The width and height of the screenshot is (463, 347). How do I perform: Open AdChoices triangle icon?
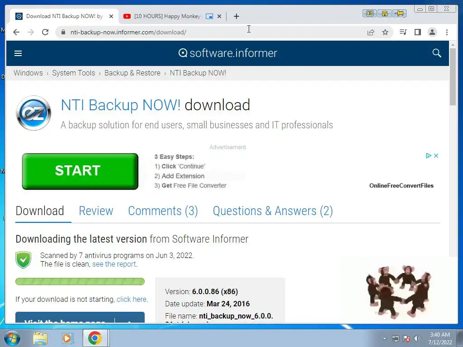point(429,155)
